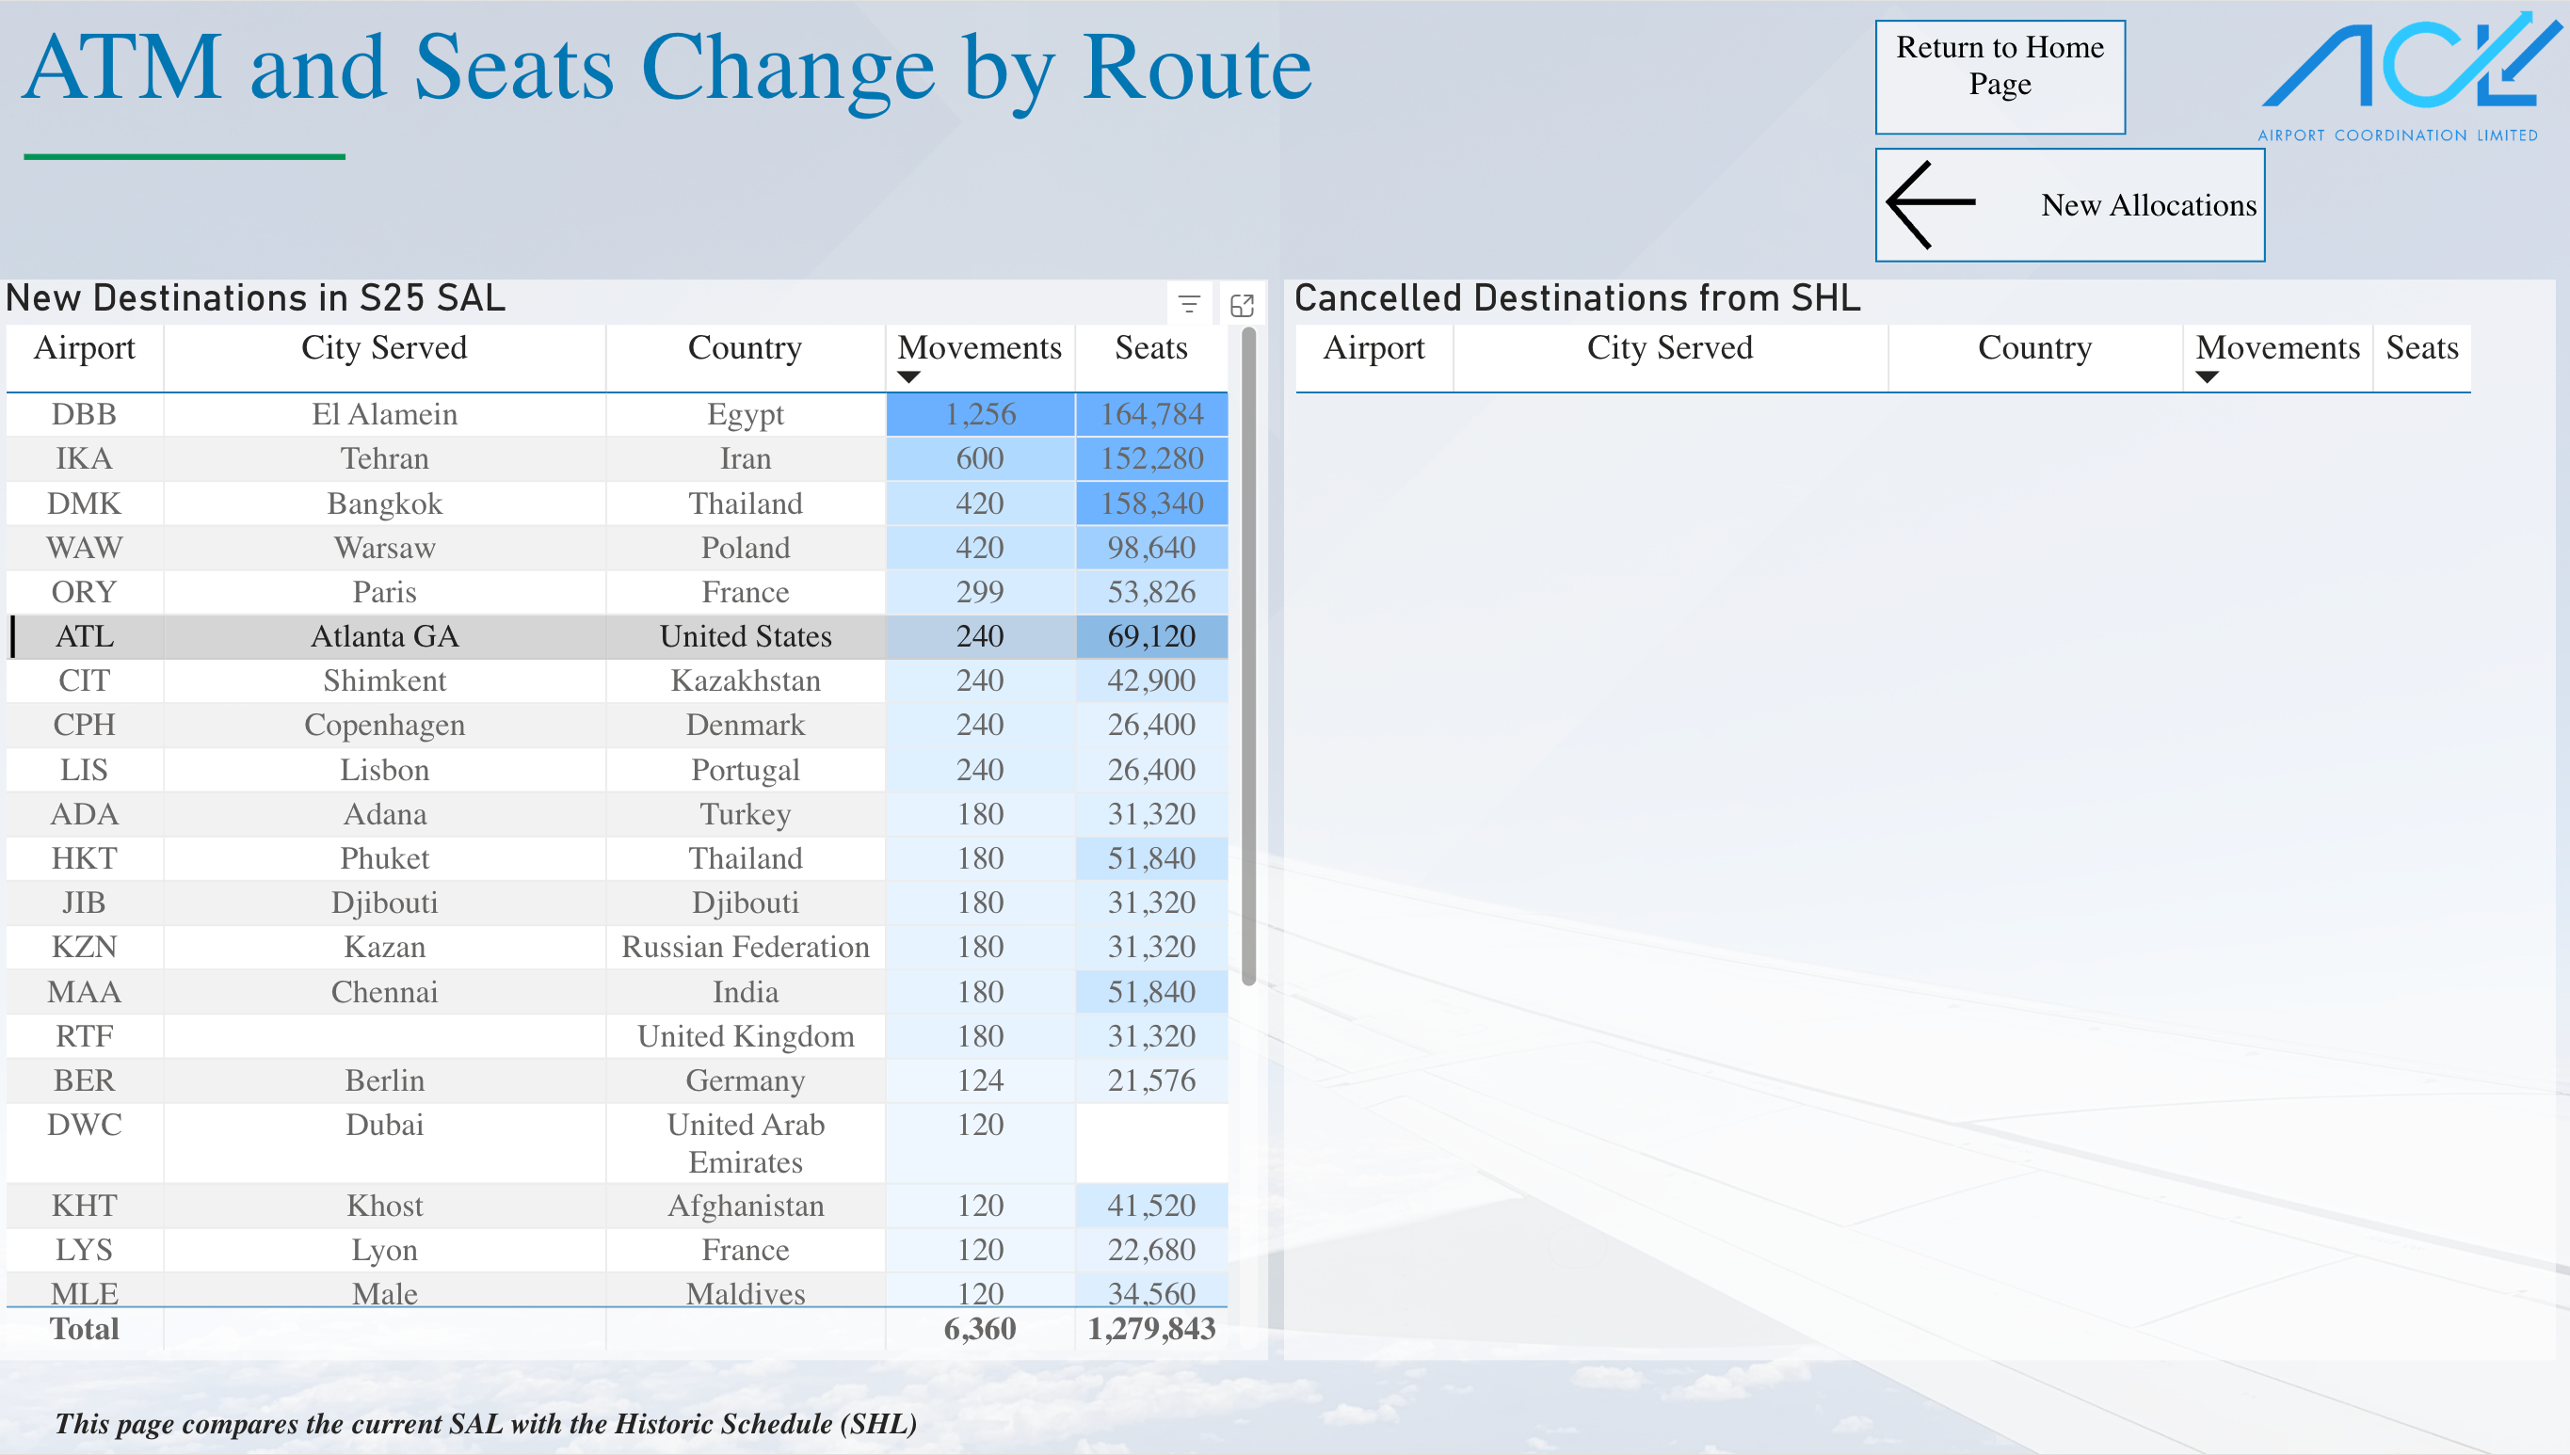Image resolution: width=2570 pixels, height=1455 pixels.
Task: Select the RTF airport cell
Action: coord(84,1036)
